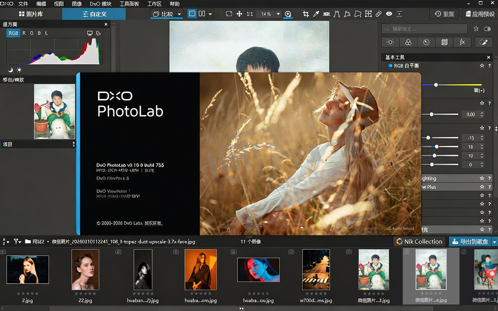Toggle the red-eye preview eye icon

[x=389, y=14]
